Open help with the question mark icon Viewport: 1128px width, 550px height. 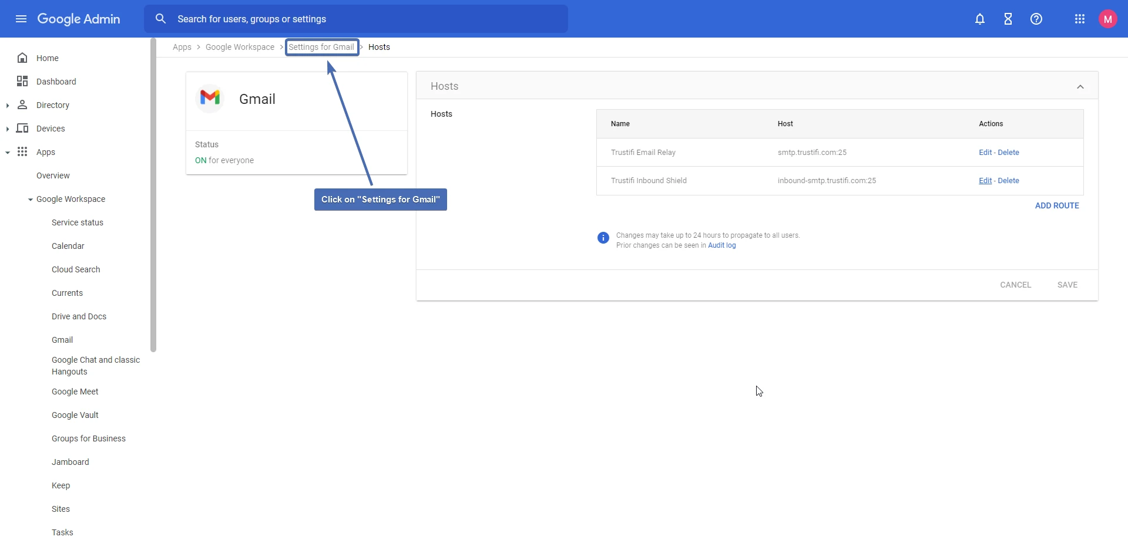click(1036, 19)
